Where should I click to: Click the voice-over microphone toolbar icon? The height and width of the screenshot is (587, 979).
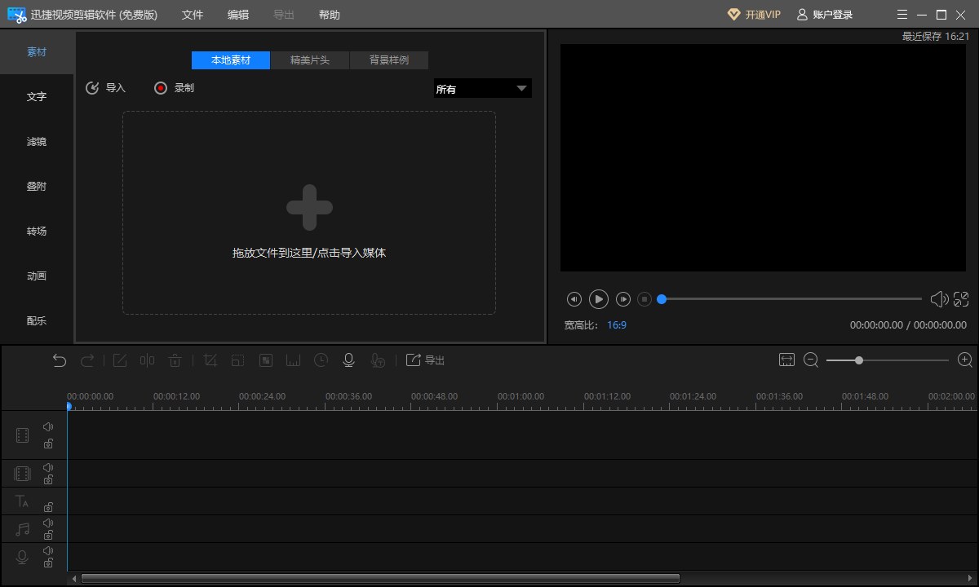click(x=348, y=360)
